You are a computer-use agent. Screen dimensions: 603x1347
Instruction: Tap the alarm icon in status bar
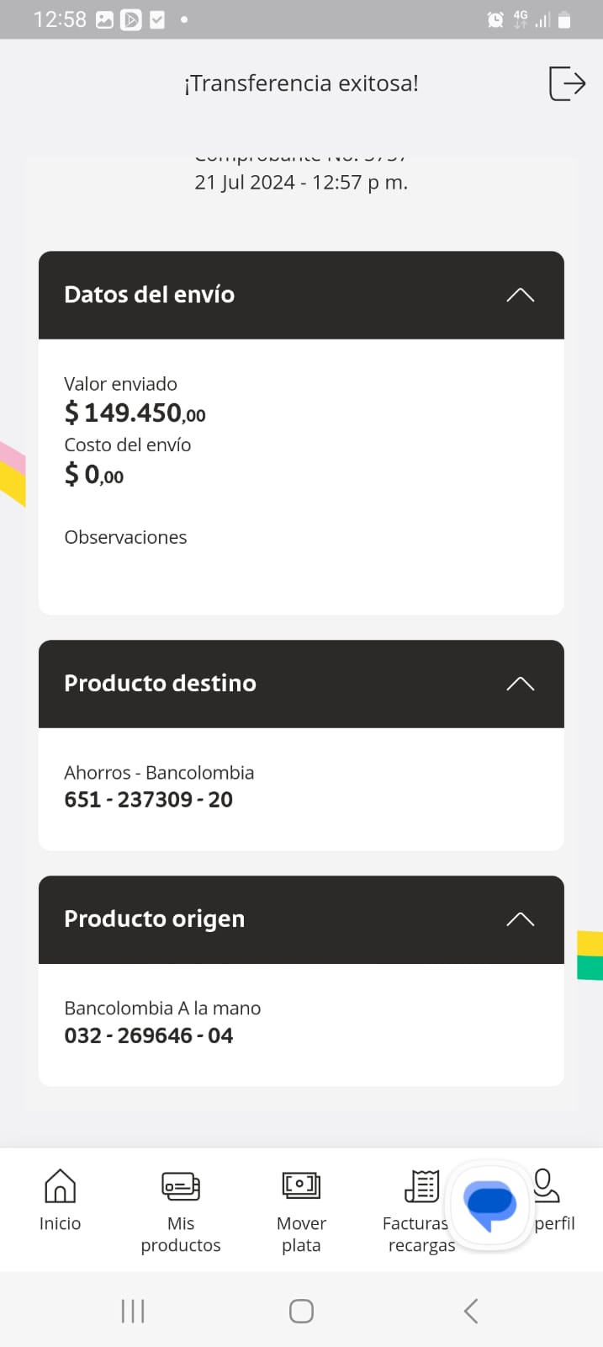(x=495, y=19)
